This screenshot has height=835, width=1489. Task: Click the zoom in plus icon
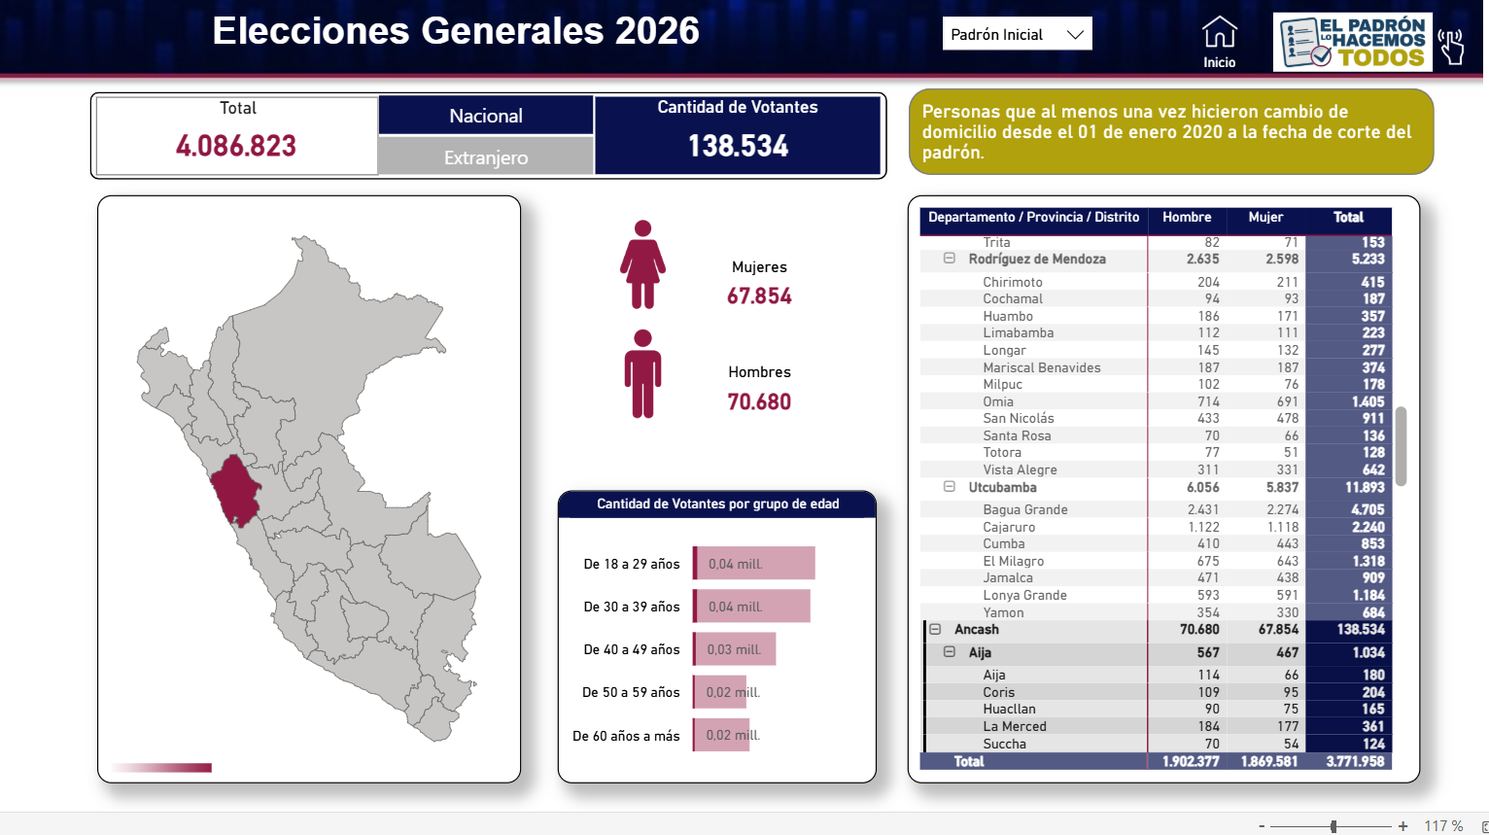1402,825
